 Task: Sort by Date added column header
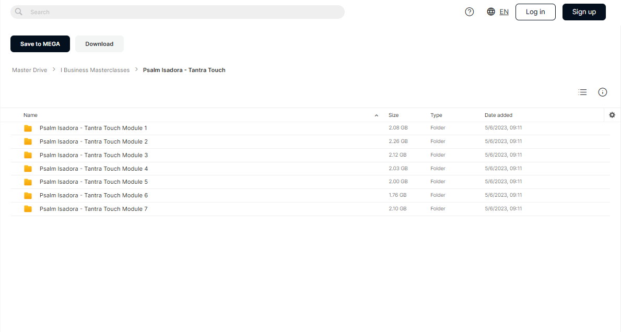498,115
